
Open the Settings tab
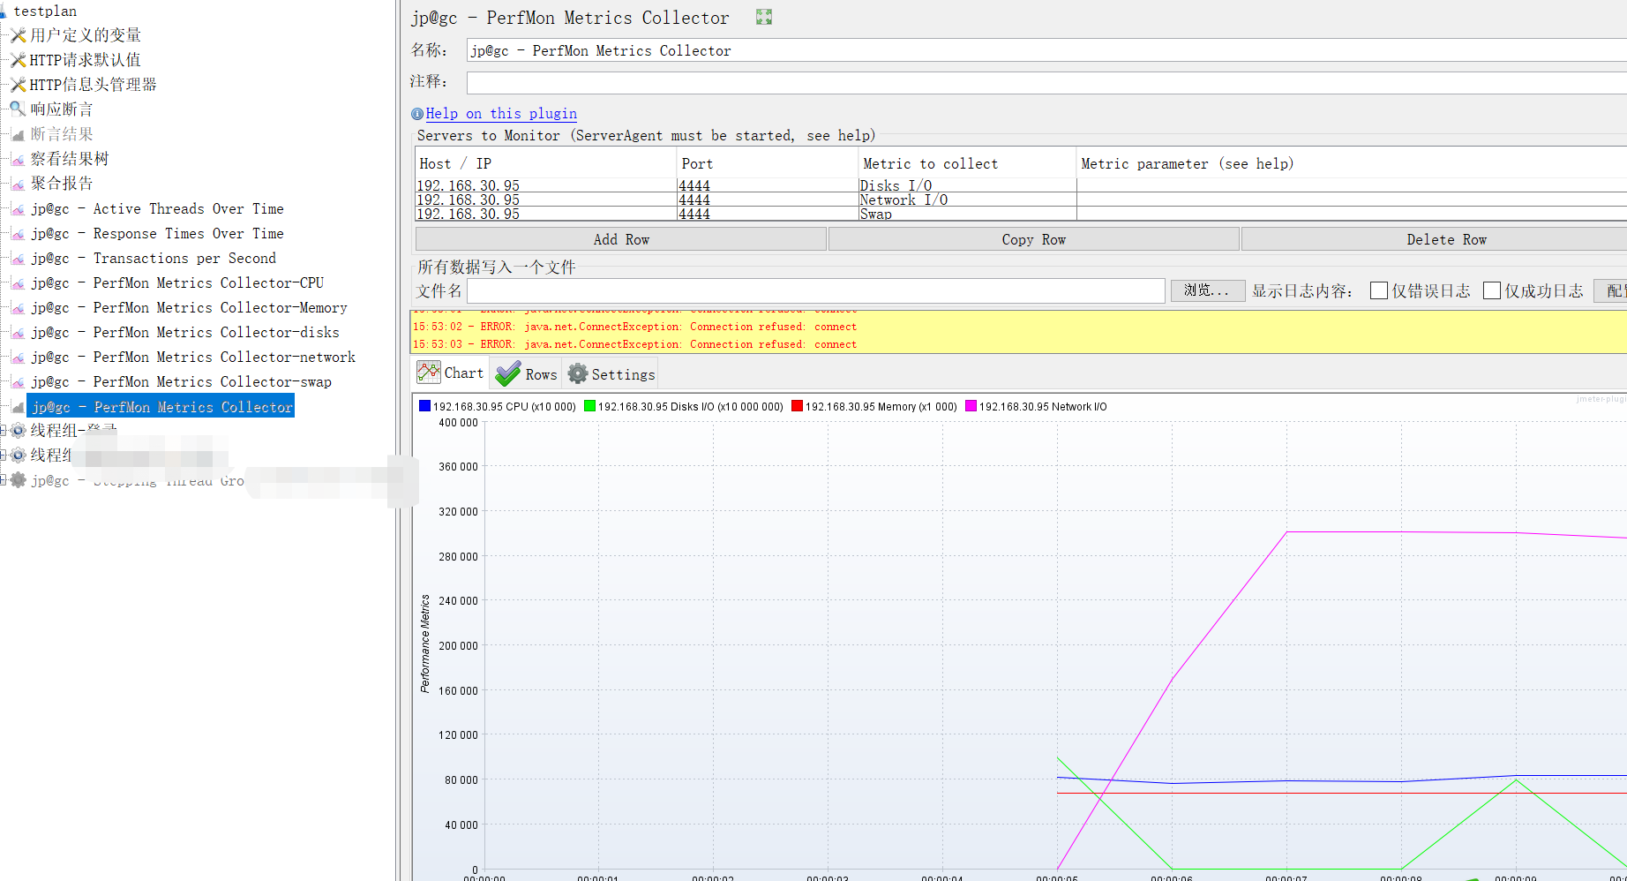[x=611, y=373]
